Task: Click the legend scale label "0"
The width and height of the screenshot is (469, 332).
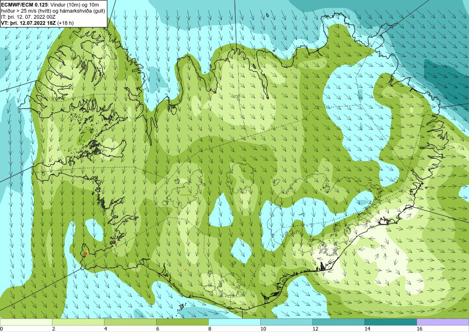Action: pos(1,329)
